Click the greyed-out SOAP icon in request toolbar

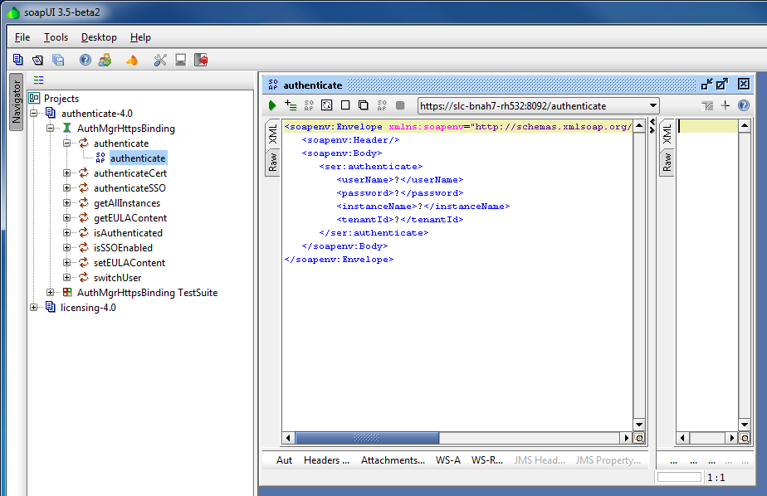click(382, 105)
